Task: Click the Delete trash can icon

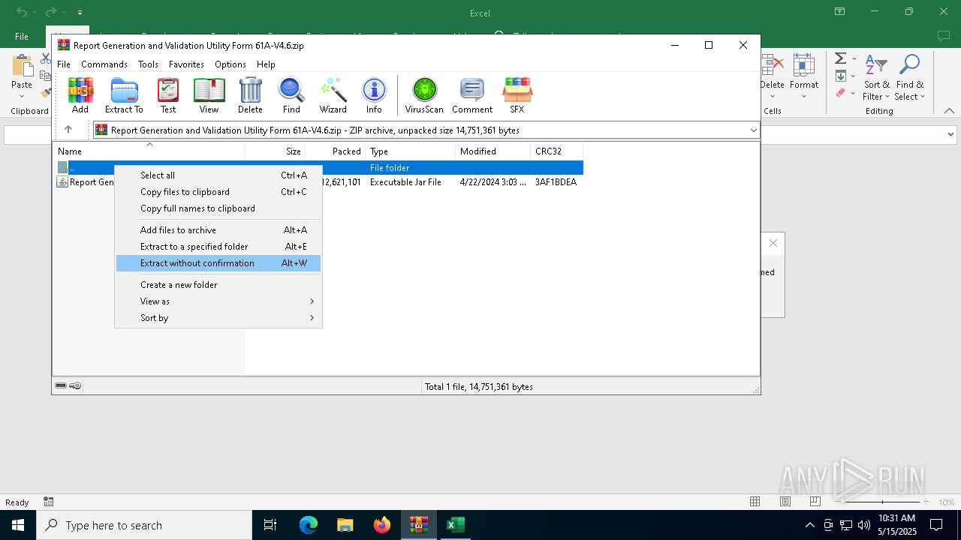Action: pyautogui.click(x=250, y=95)
